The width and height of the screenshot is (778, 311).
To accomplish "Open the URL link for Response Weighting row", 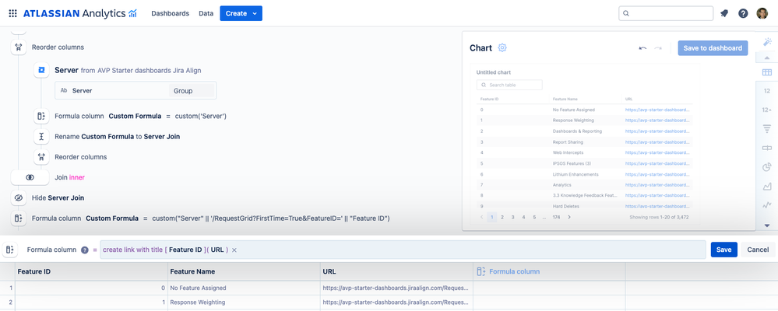I will 657,121.
